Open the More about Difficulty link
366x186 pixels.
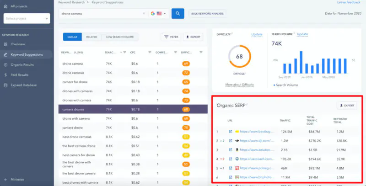(x=239, y=85)
